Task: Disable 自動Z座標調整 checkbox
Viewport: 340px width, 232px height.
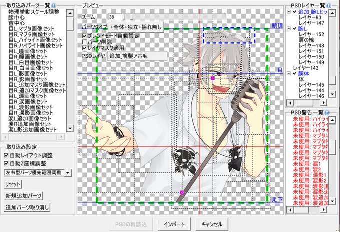Action: (6, 163)
